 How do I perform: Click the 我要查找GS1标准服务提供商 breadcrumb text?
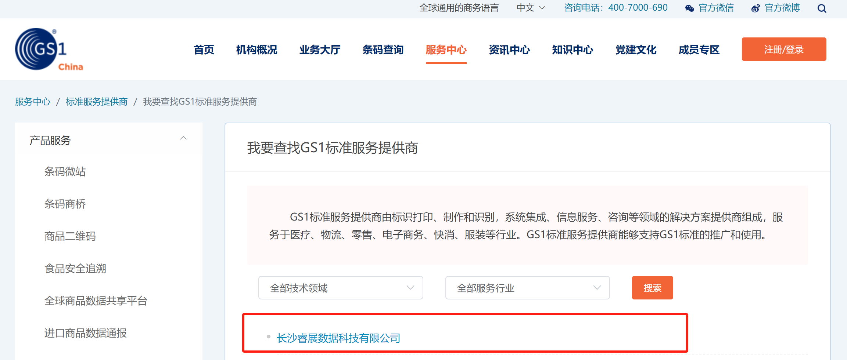[x=200, y=102]
